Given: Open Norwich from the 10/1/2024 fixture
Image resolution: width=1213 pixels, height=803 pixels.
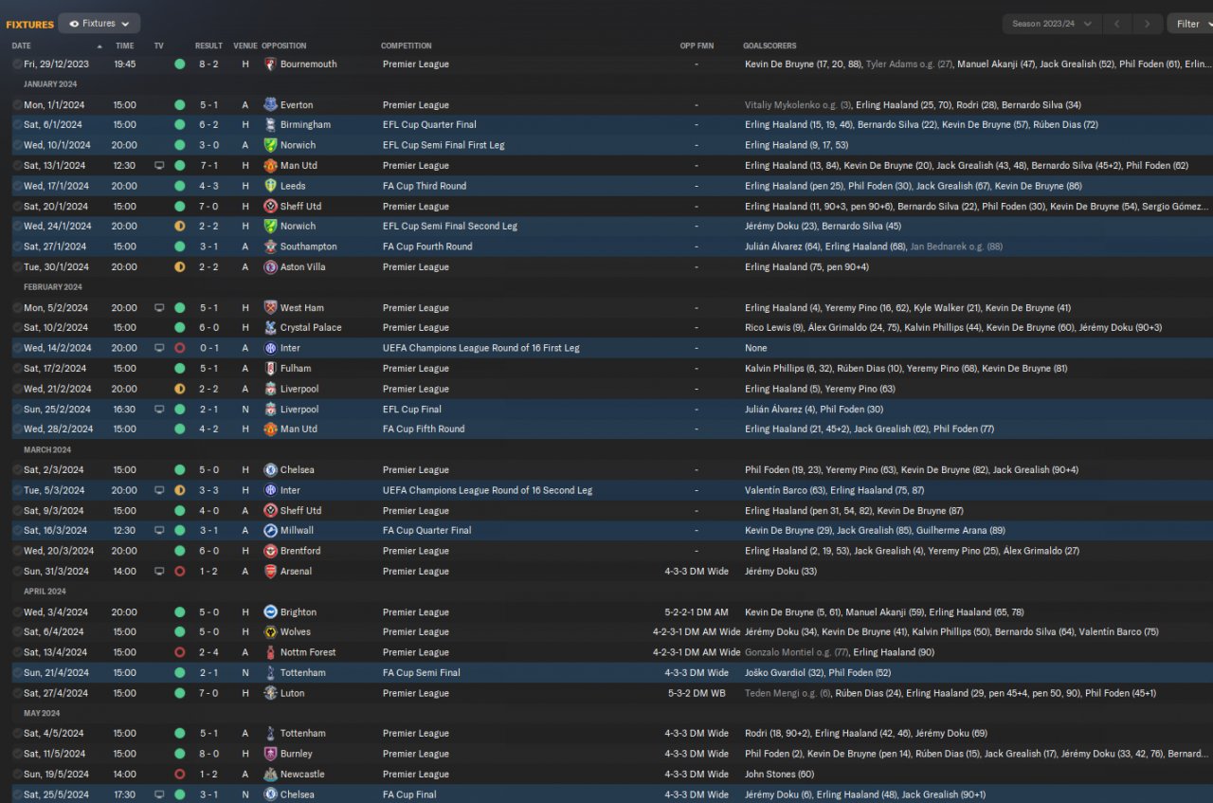Looking at the screenshot, I should [298, 145].
